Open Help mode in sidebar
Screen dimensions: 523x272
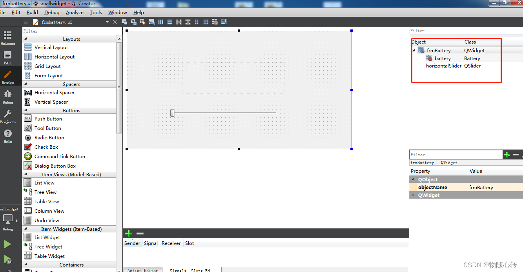pyautogui.click(x=8, y=136)
